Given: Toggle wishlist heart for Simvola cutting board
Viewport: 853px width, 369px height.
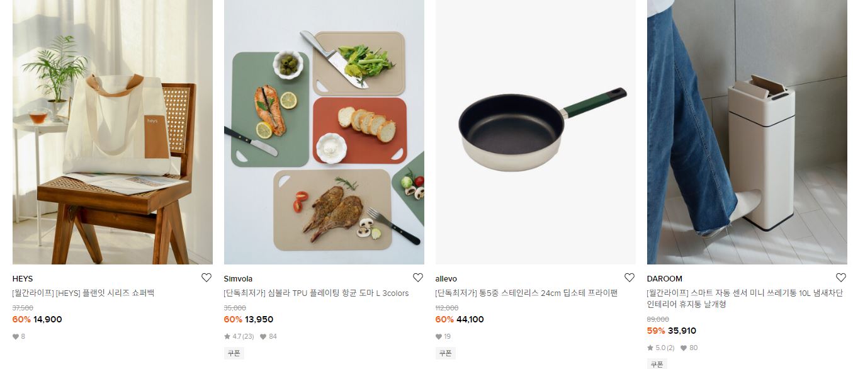Looking at the screenshot, I should (418, 278).
